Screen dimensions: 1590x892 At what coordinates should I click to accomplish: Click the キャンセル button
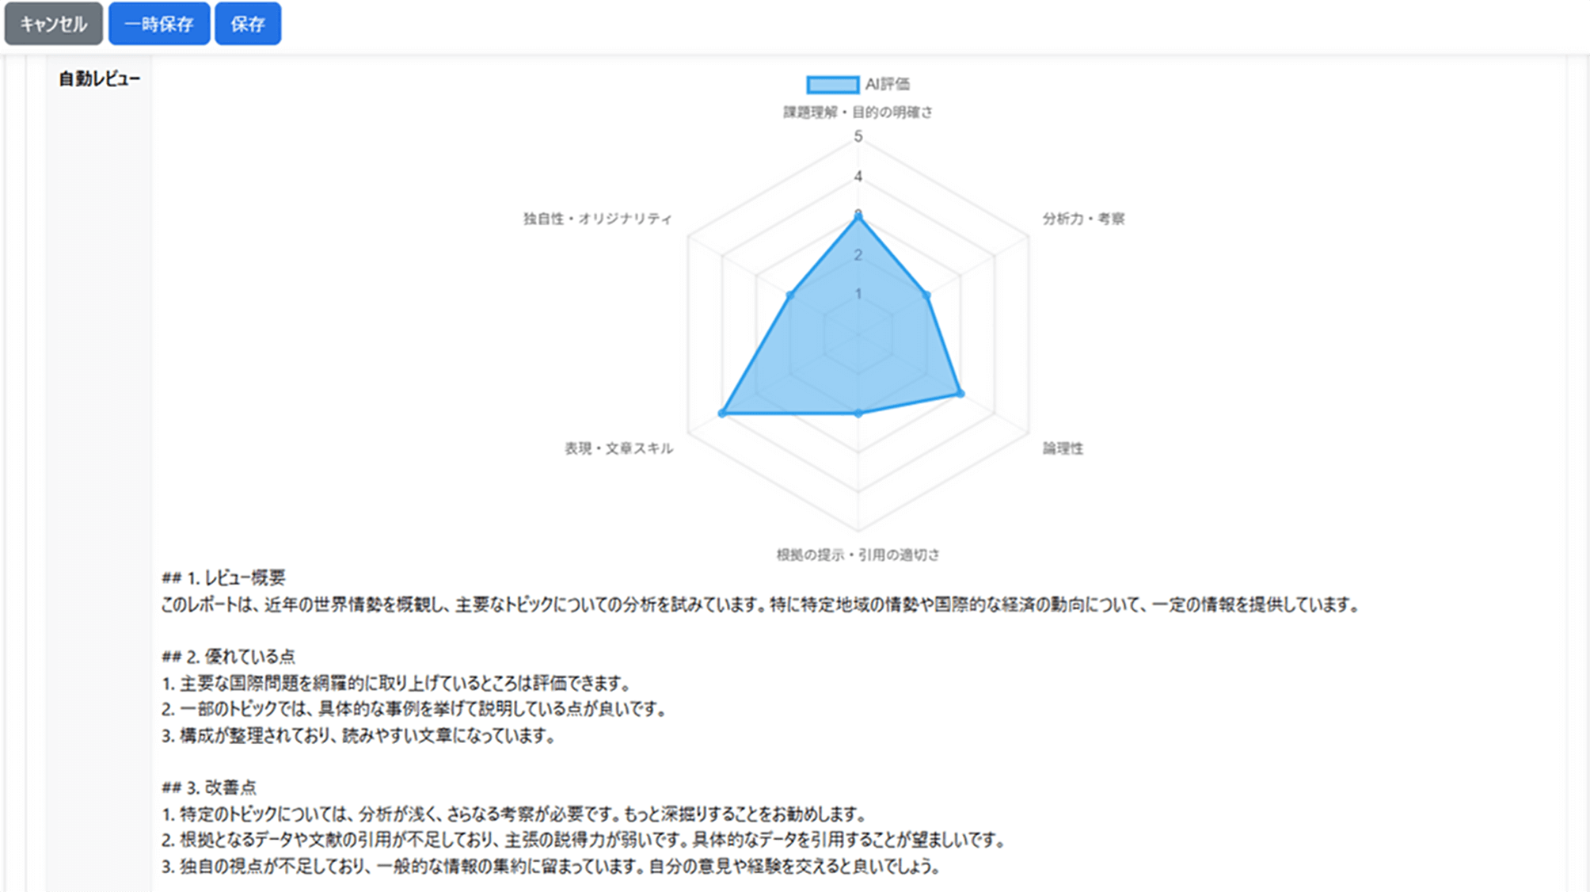[53, 24]
